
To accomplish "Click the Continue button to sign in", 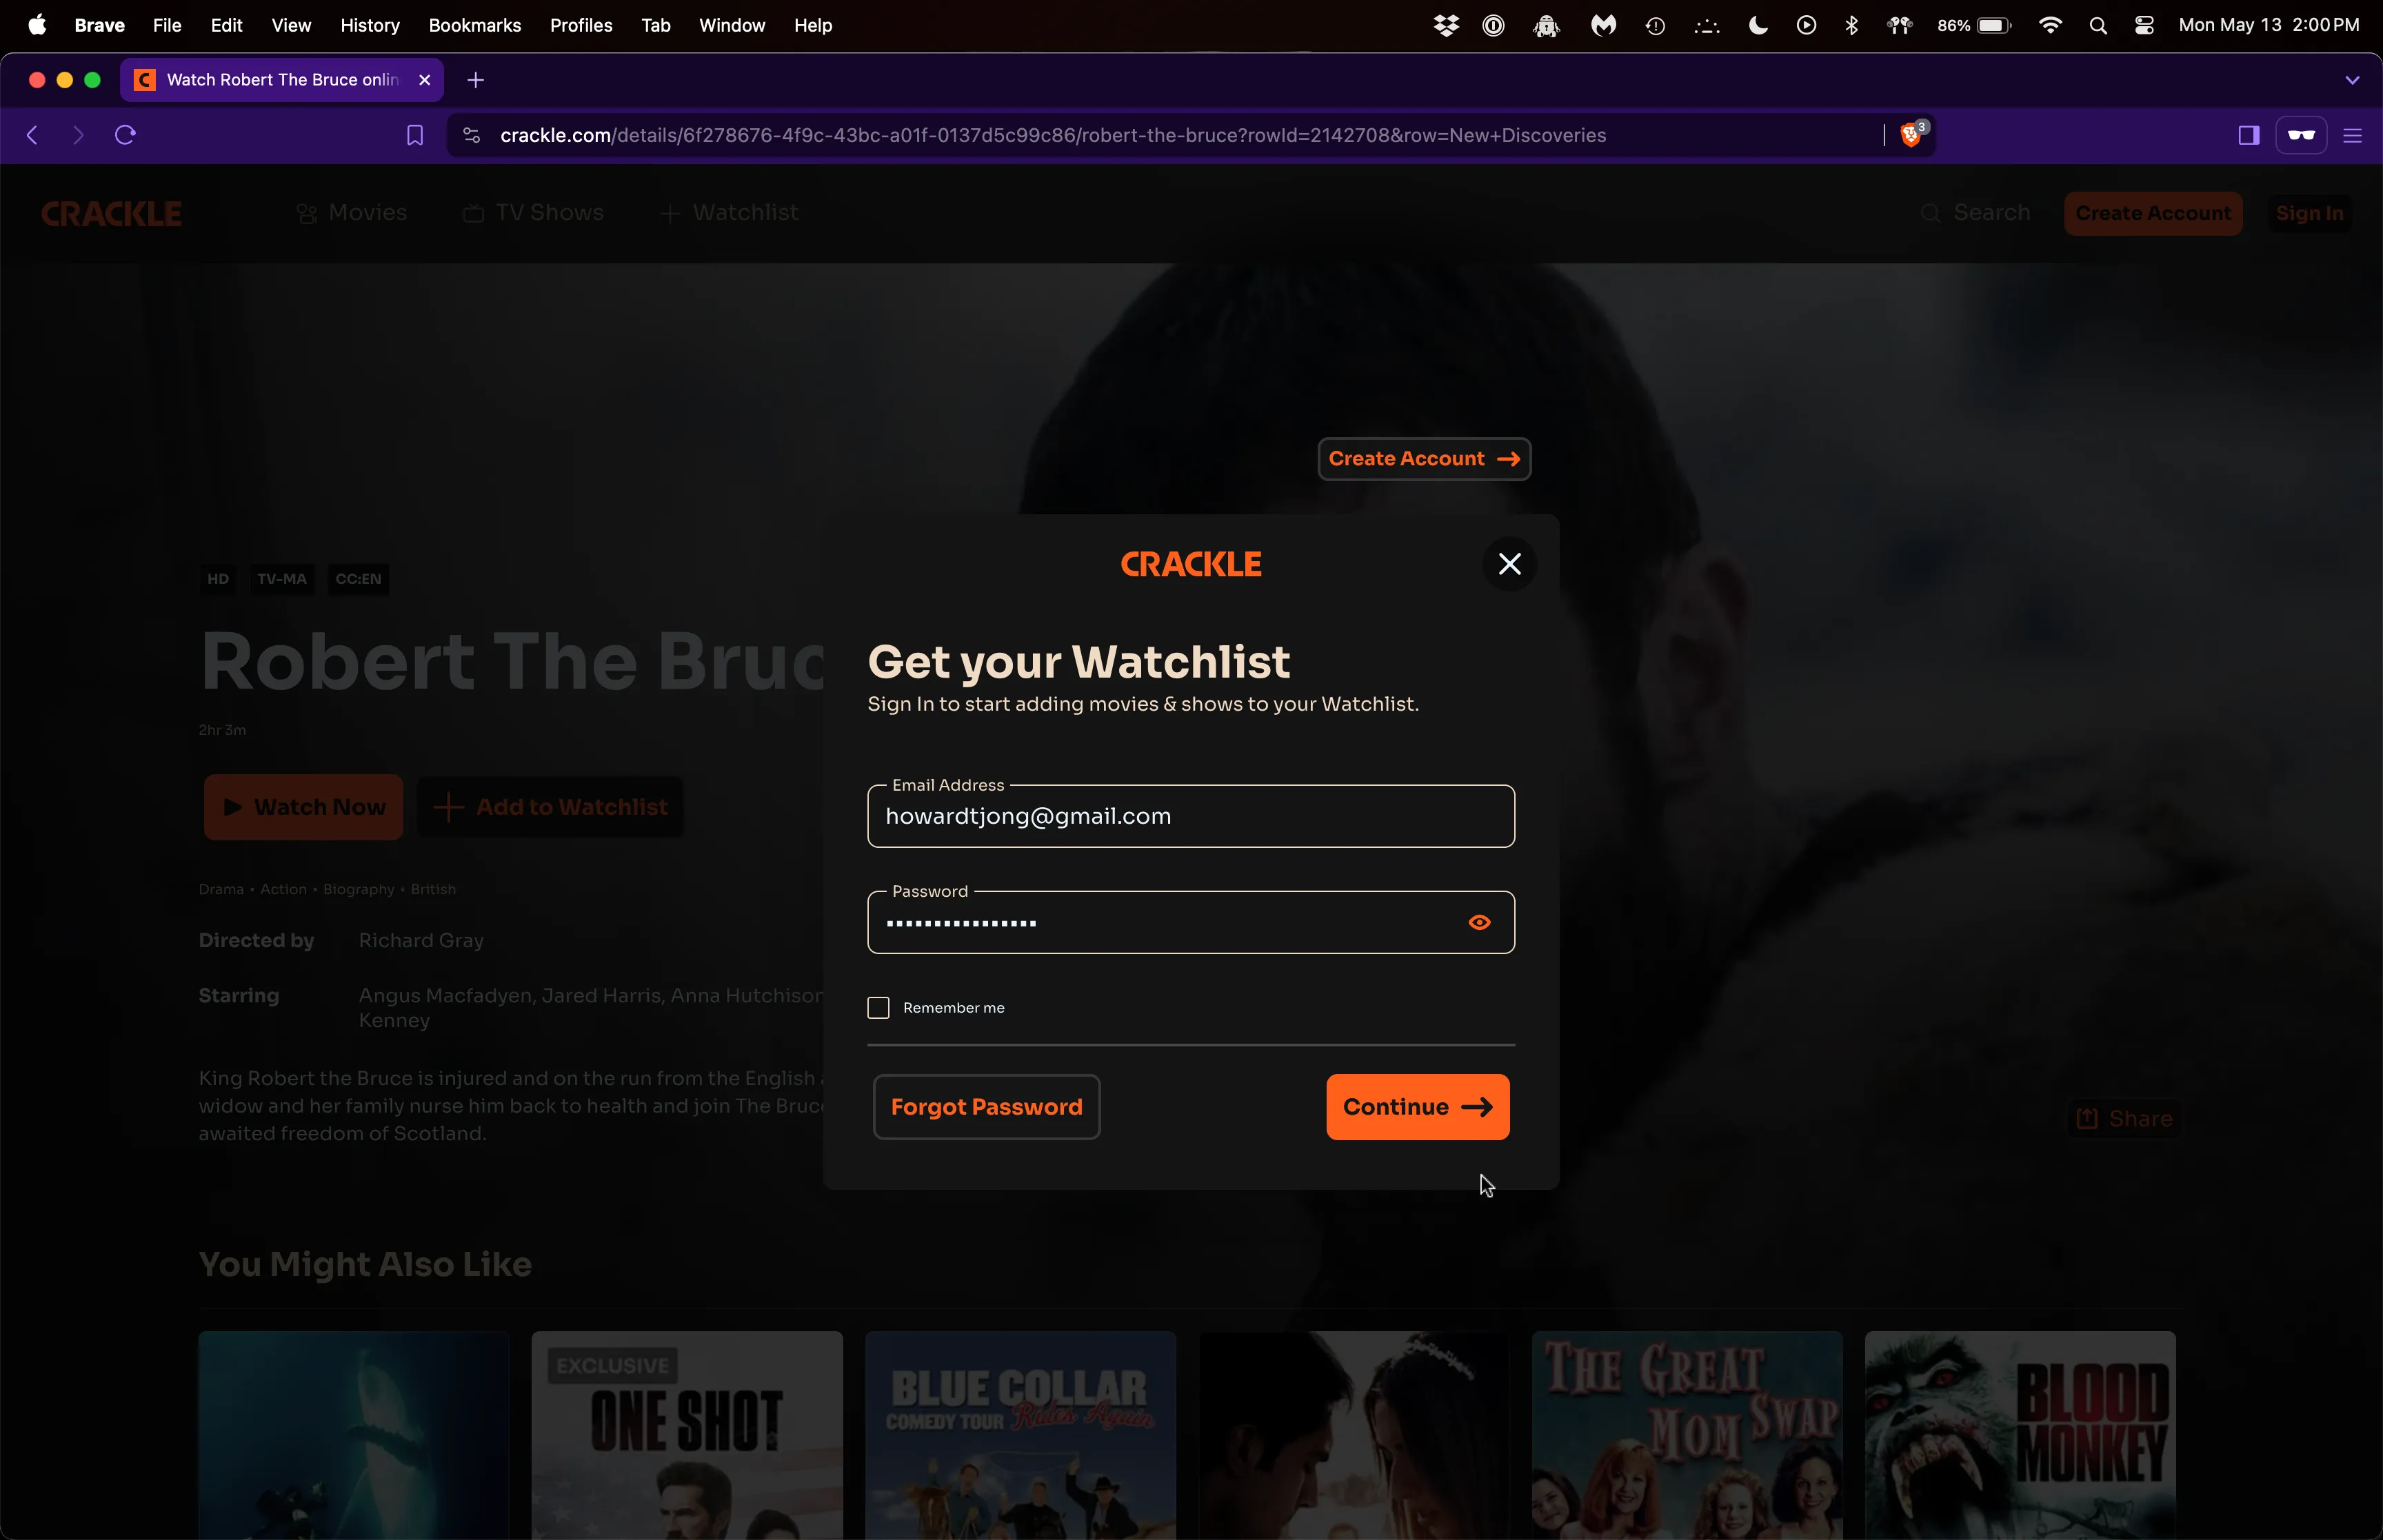I will 1416,1106.
